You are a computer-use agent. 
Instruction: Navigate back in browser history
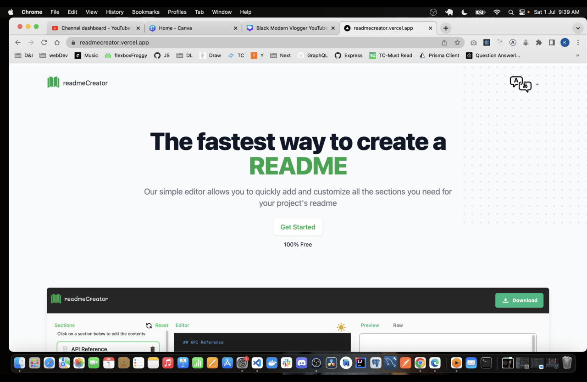pos(18,42)
